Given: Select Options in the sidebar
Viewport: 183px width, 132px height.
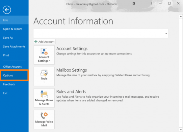Looking at the screenshot, I should tap(14, 75).
